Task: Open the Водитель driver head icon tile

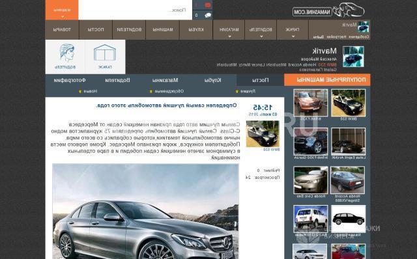Action: click(65, 57)
